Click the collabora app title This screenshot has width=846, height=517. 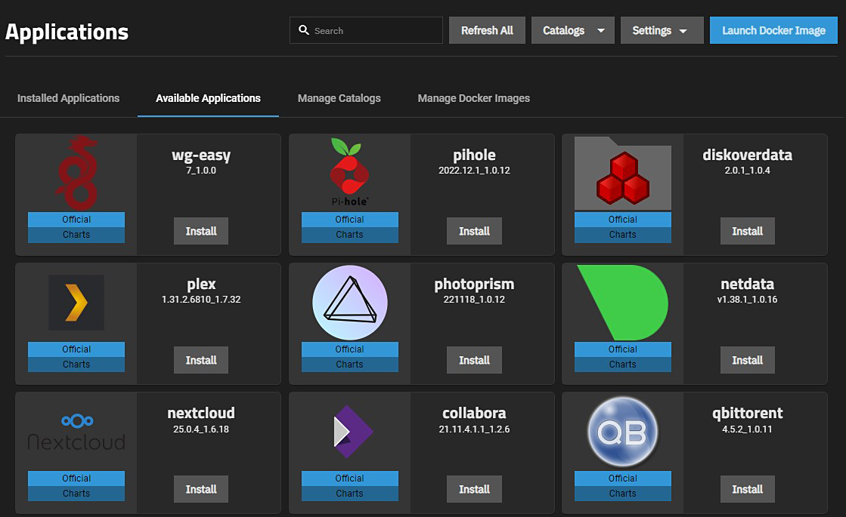pyautogui.click(x=474, y=413)
